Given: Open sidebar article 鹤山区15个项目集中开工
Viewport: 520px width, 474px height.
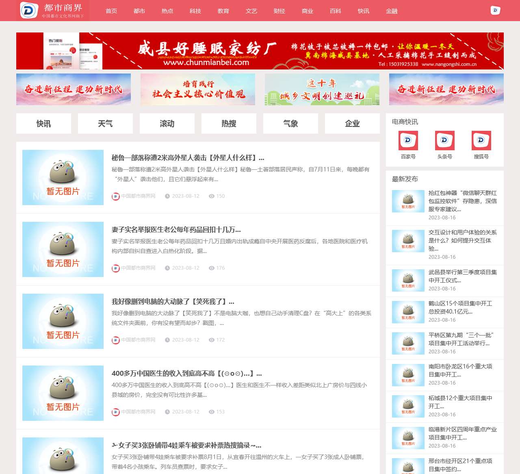Looking at the screenshot, I should [x=461, y=307].
